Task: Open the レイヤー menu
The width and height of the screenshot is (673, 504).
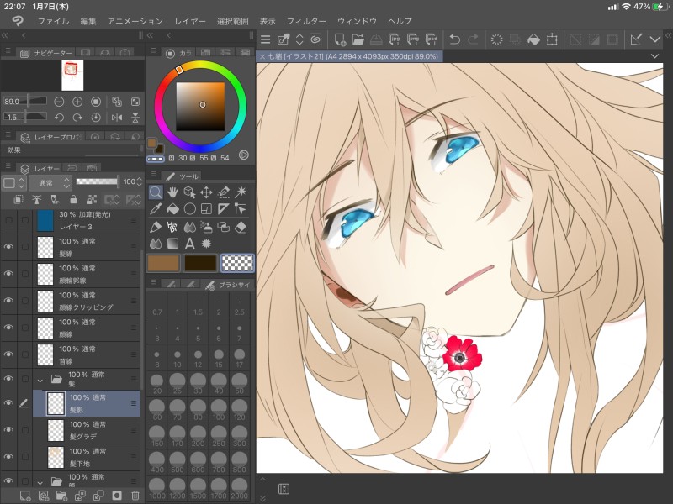Action: (190, 21)
